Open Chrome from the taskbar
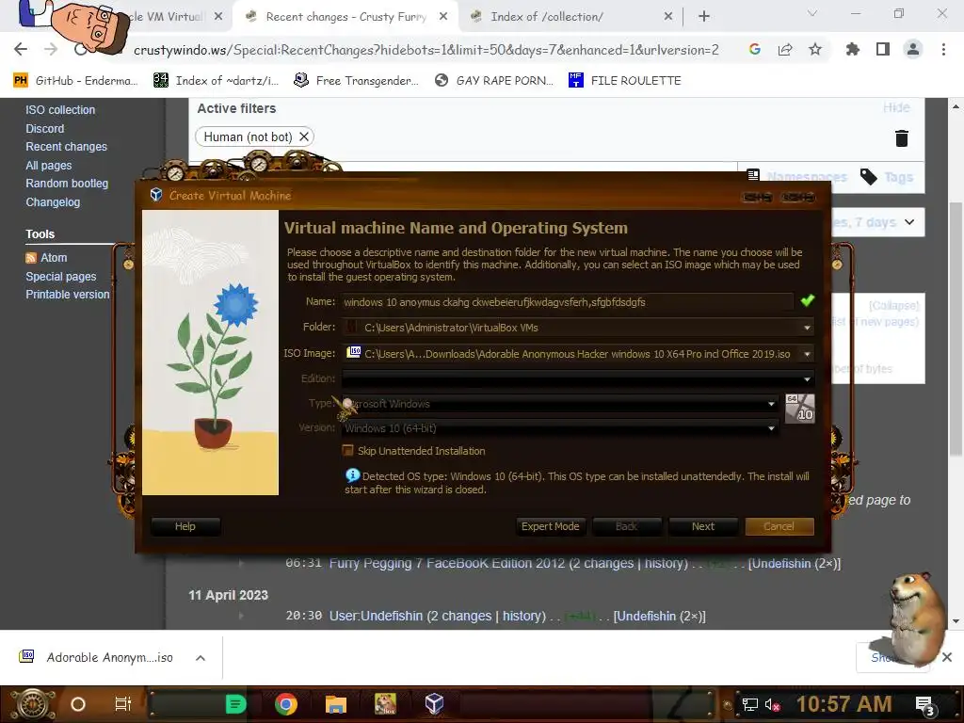The height and width of the screenshot is (723, 964). point(286,704)
